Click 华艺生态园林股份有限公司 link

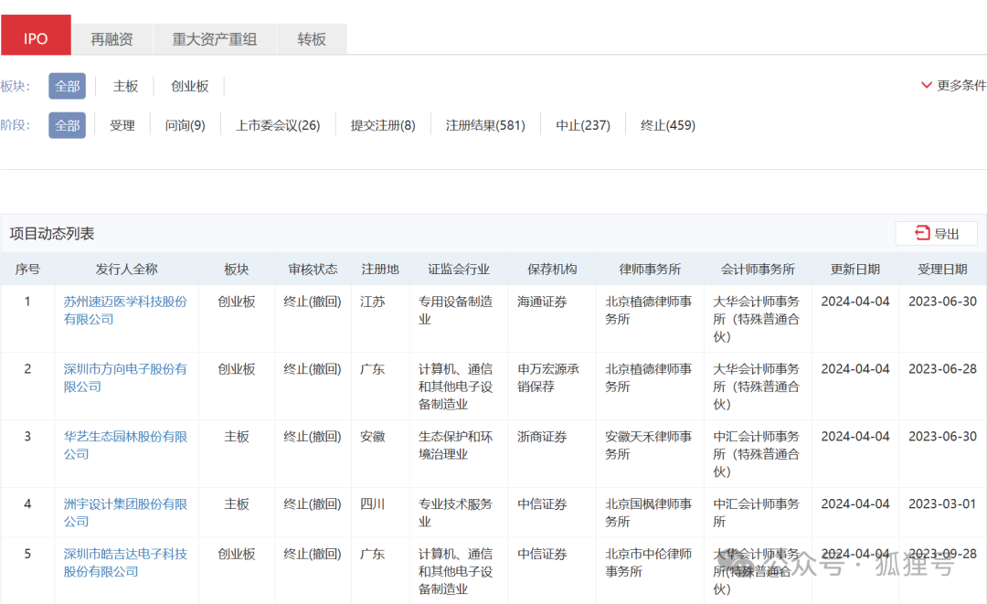(x=124, y=445)
